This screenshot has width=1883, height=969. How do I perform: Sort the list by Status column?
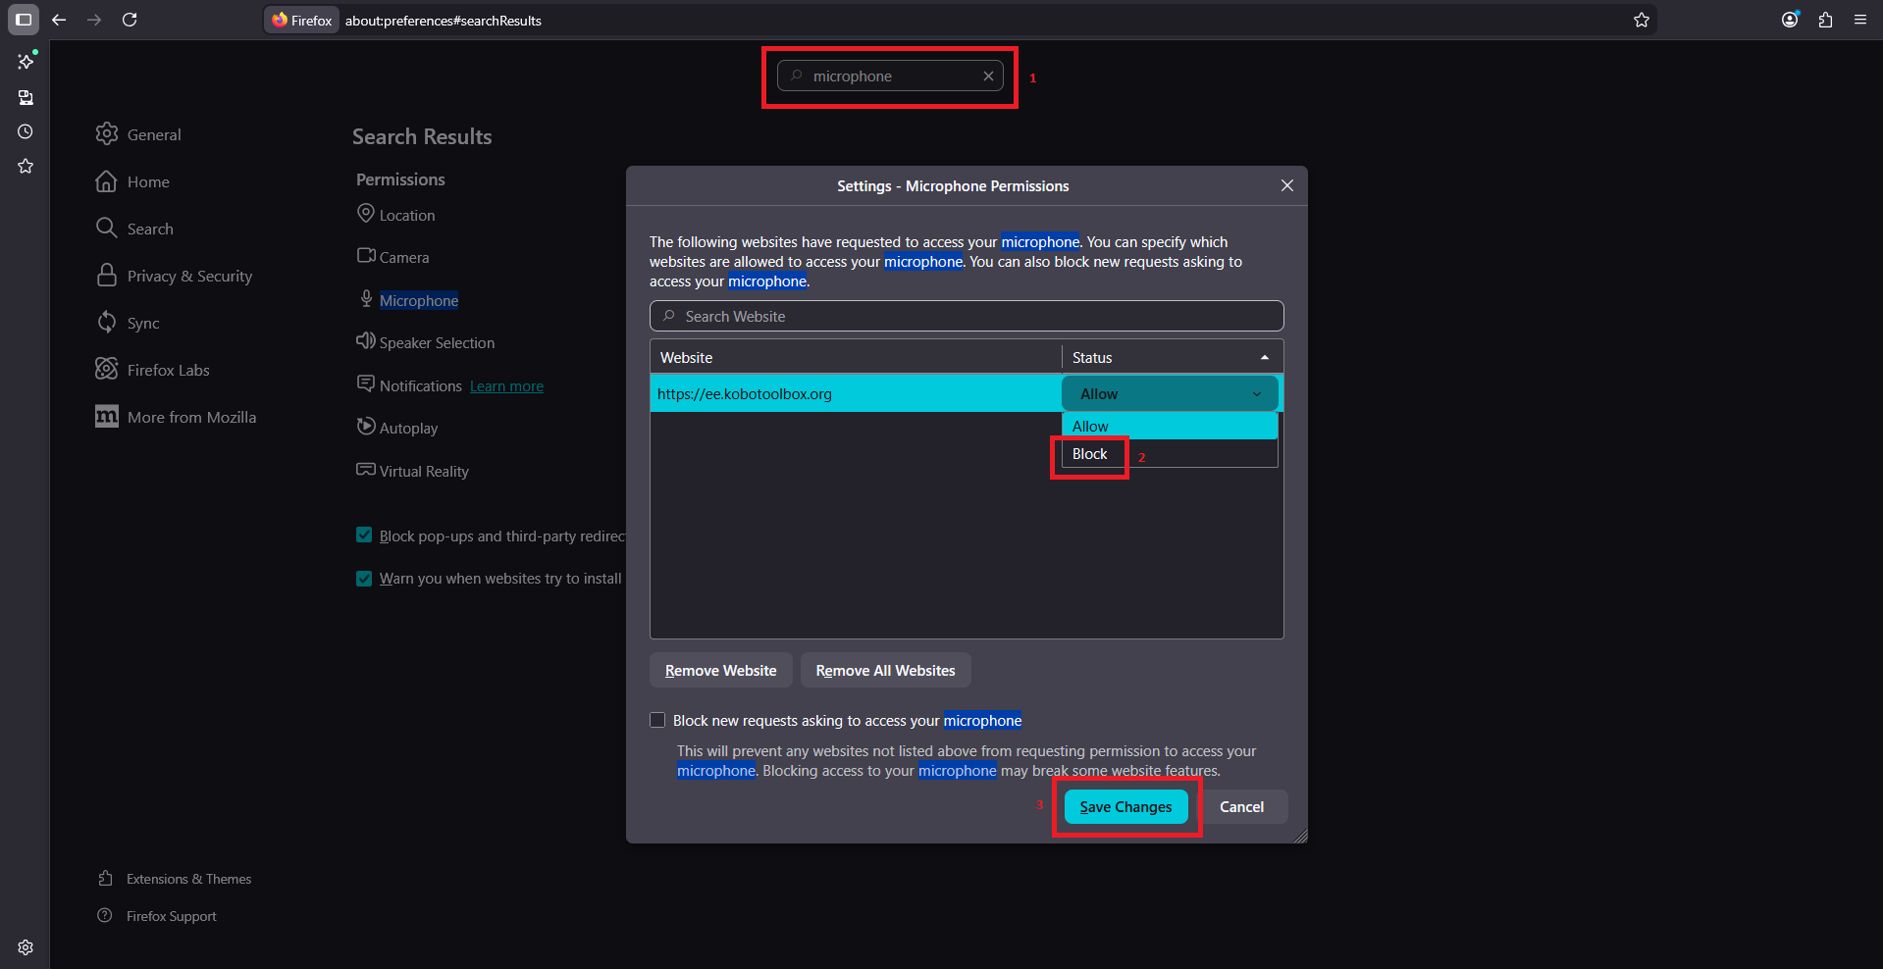tap(1172, 358)
